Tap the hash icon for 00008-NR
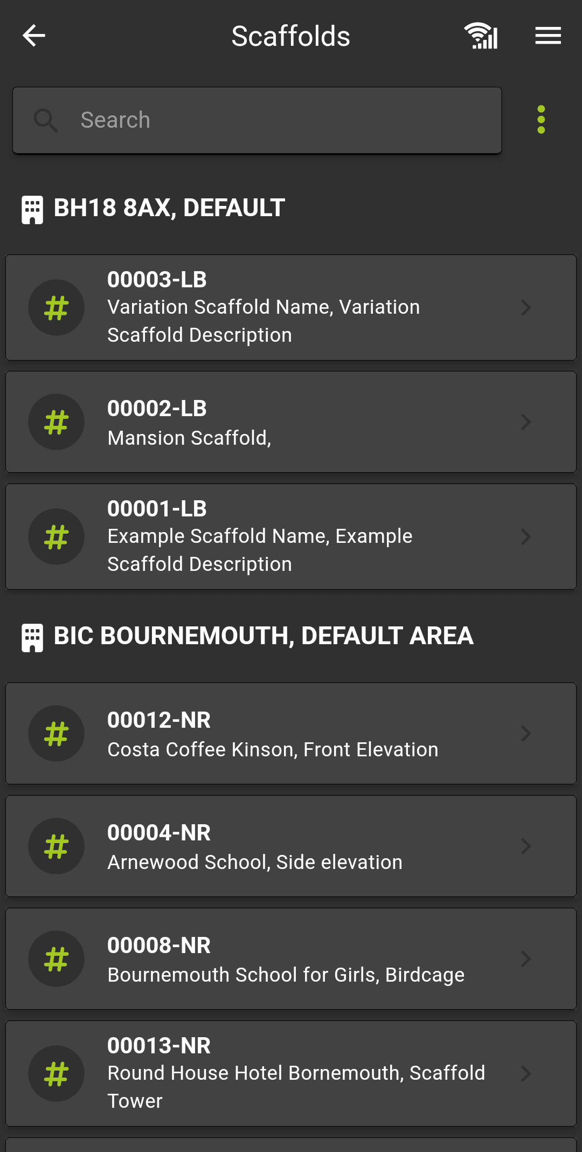Image resolution: width=582 pixels, height=1152 pixels. pyautogui.click(x=56, y=959)
